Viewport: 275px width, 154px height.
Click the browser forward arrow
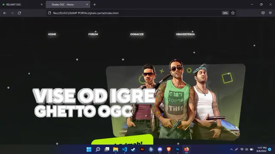point(12,13)
